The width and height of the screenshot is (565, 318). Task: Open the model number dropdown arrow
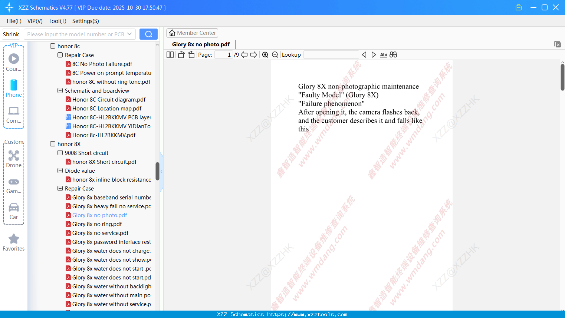tap(129, 34)
